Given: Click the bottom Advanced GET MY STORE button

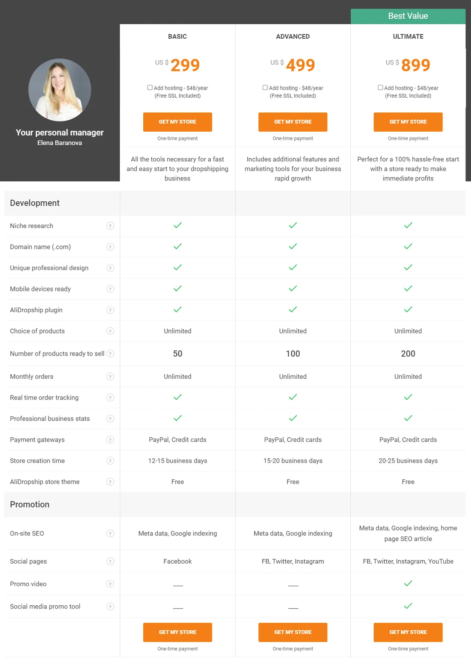Looking at the screenshot, I should [292, 632].
